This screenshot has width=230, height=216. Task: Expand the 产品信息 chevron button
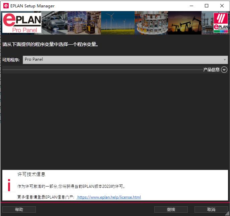coord(224,70)
